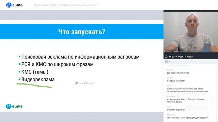Open the 'МОДУЛЬ АУДИО И ВИДЕО' panel header

191,57
